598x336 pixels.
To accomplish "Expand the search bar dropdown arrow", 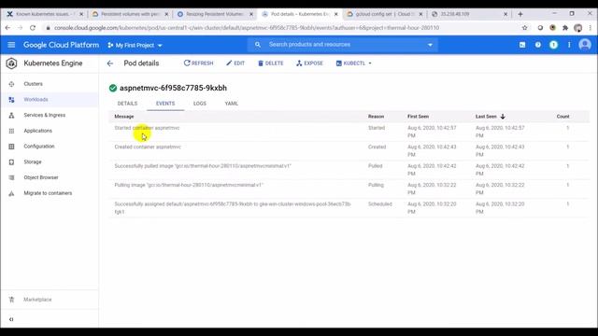I will pyautogui.click(x=430, y=45).
